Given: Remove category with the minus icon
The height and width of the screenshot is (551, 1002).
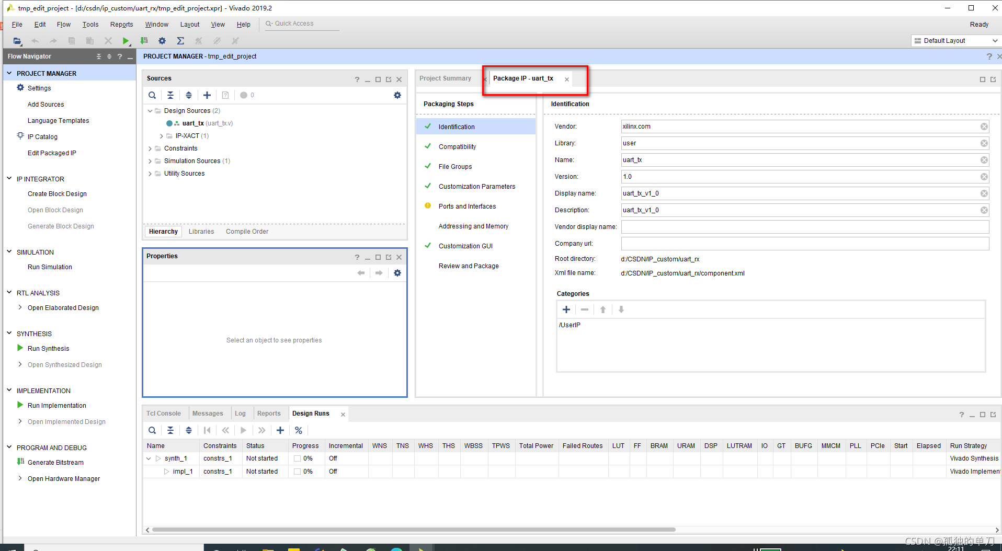Looking at the screenshot, I should coord(585,309).
